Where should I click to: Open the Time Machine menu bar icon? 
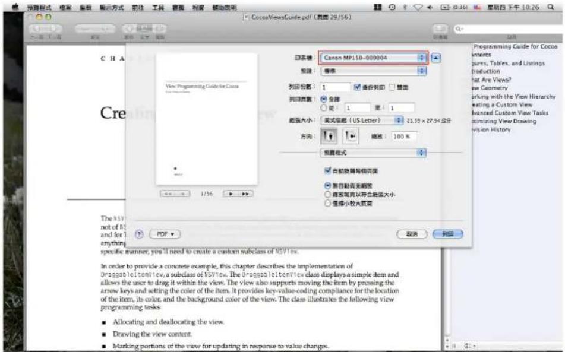392,7
